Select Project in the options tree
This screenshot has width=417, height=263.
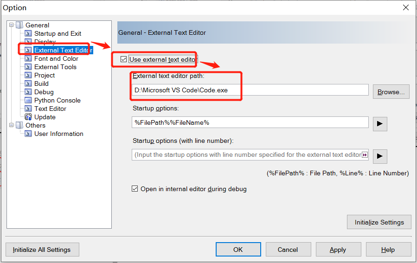coord(45,75)
